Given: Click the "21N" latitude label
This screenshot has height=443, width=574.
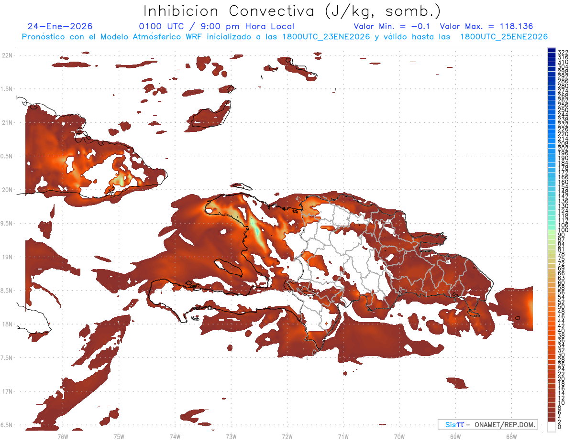Looking at the screenshot, I should click(7, 122).
